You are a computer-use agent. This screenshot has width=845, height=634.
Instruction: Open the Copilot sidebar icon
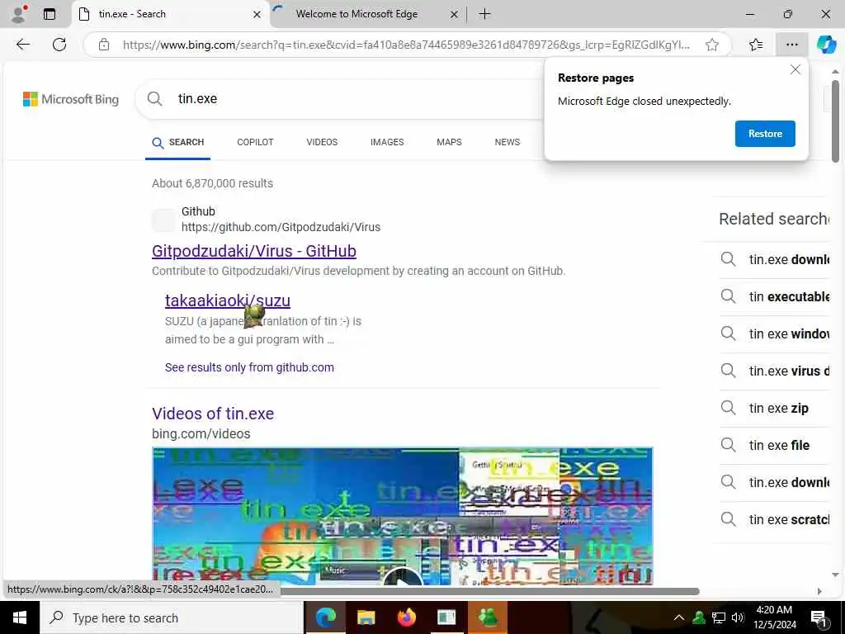point(826,45)
